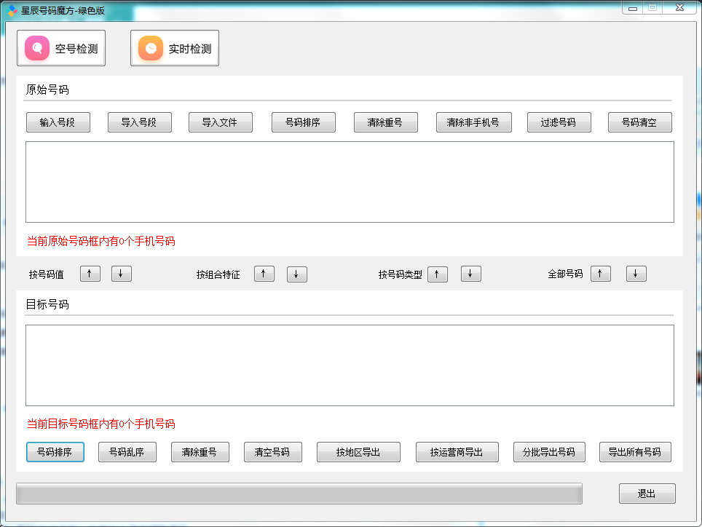Click up arrow next to 按号码值

(90, 274)
